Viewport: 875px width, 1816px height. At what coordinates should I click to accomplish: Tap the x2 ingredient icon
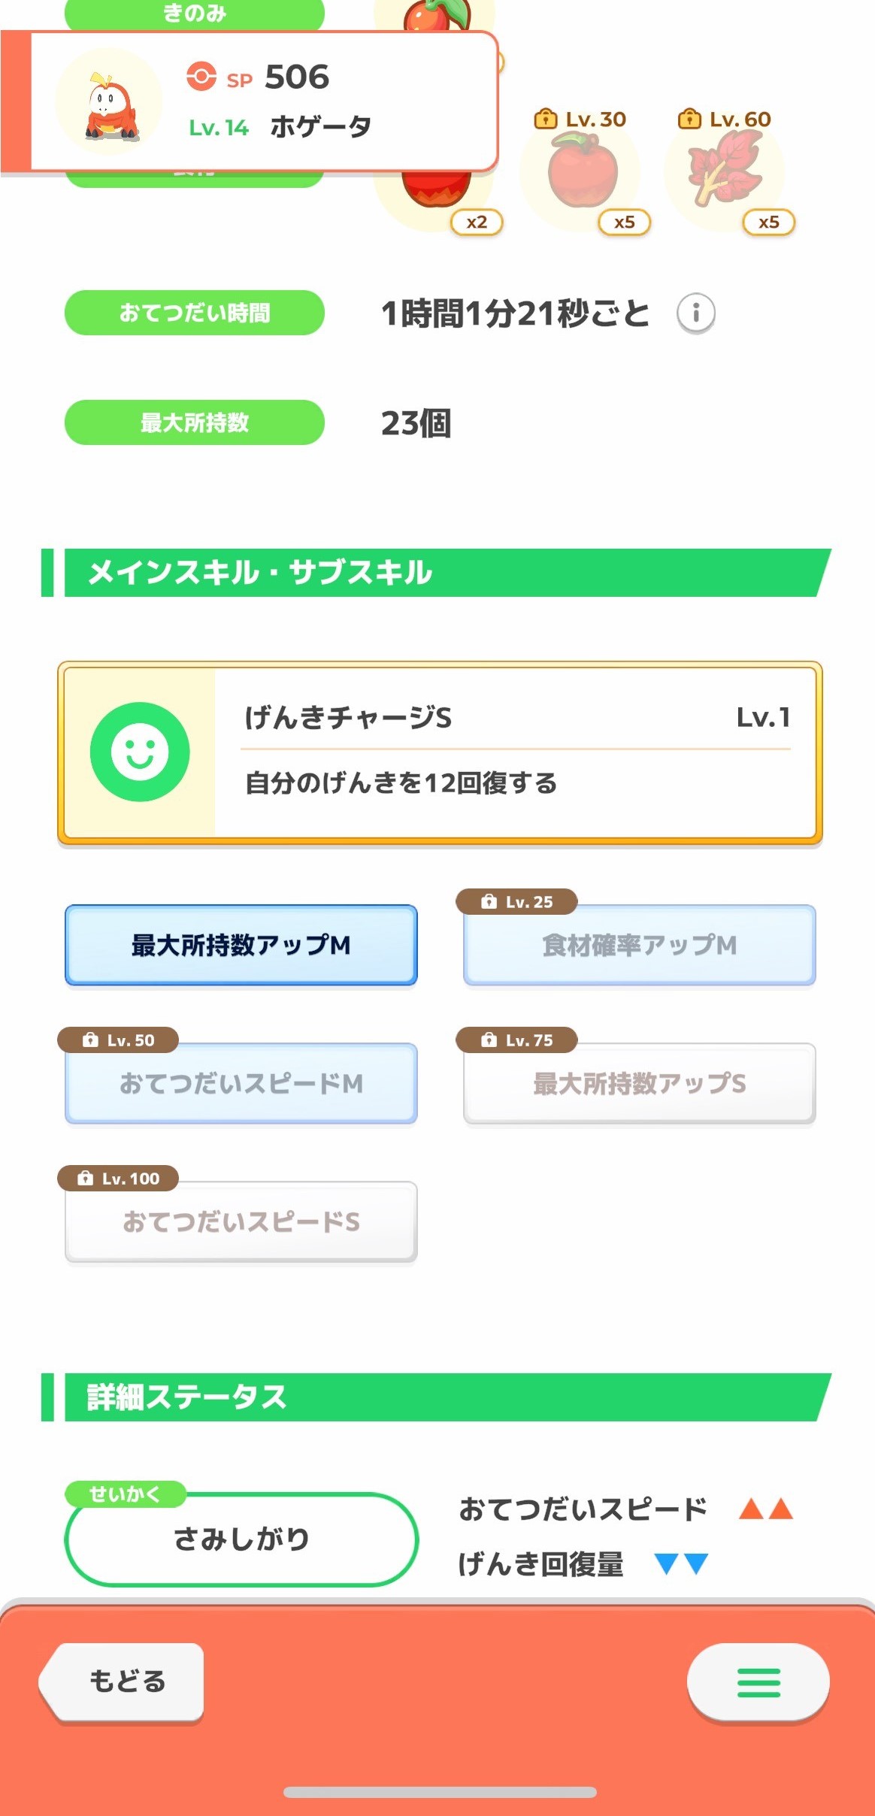click(436, 195)
